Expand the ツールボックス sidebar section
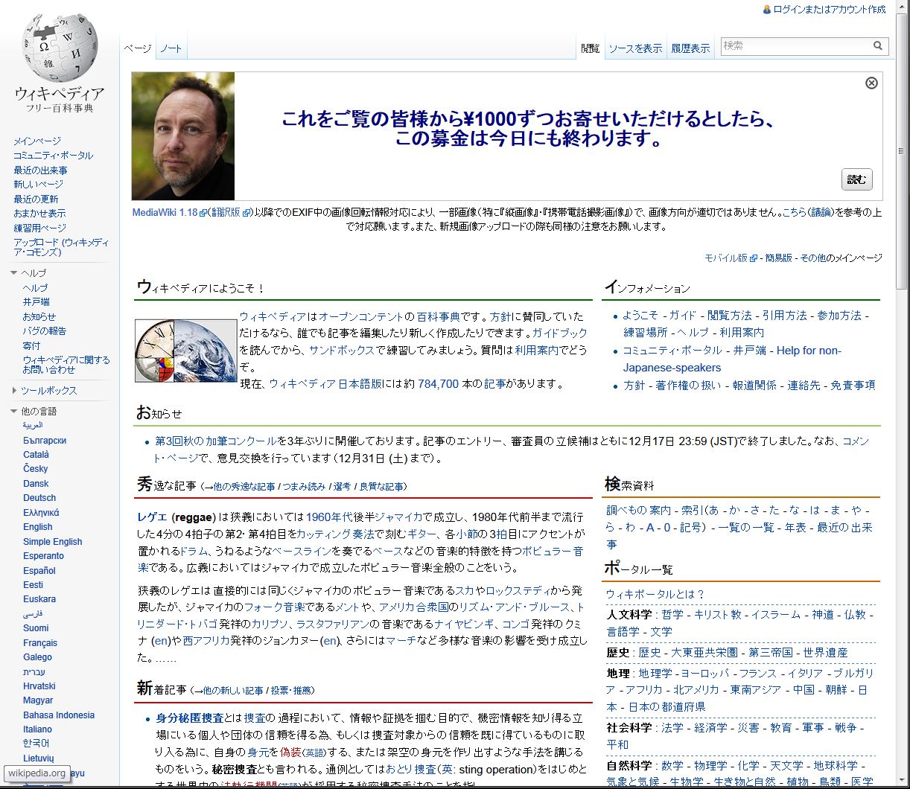910x789 pixels. pyautogui.click(x=14, y=391)
